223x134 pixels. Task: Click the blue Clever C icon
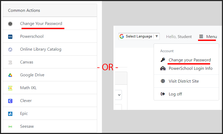click(10, 101)
